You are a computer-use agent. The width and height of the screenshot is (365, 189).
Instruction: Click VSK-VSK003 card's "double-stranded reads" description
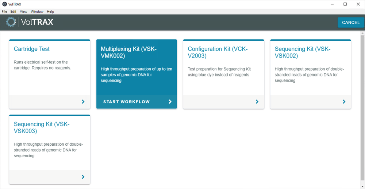pyautogui.click(x=49, y=150)
